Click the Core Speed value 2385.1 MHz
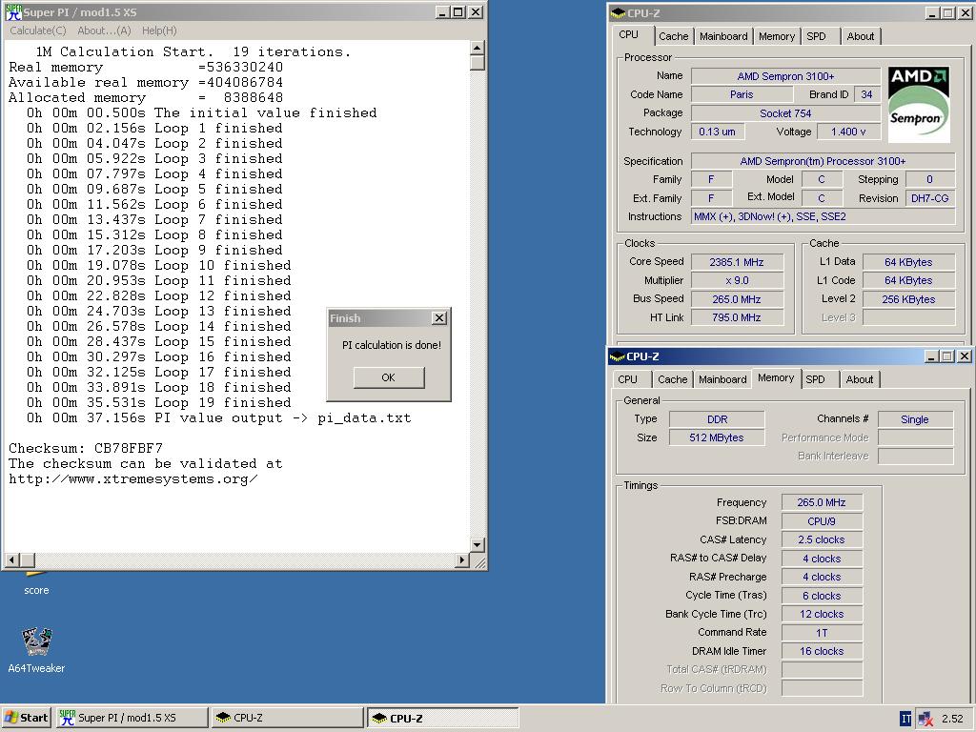 737,262
